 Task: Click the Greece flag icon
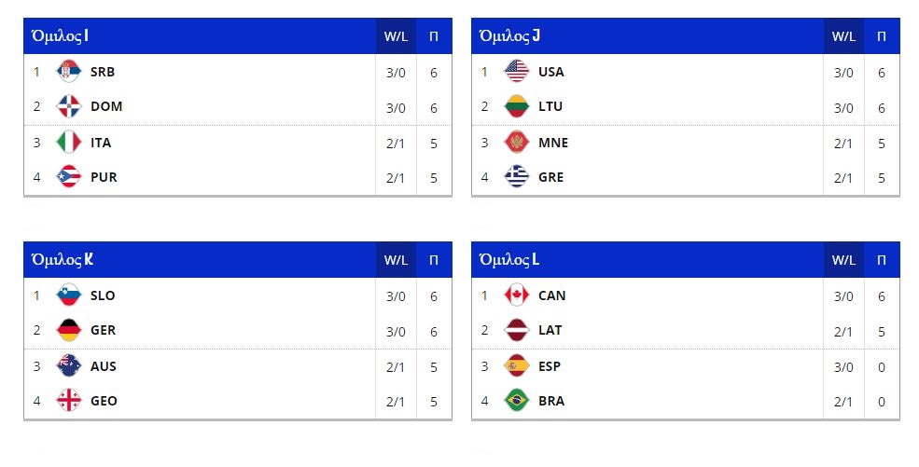point(517,177)
